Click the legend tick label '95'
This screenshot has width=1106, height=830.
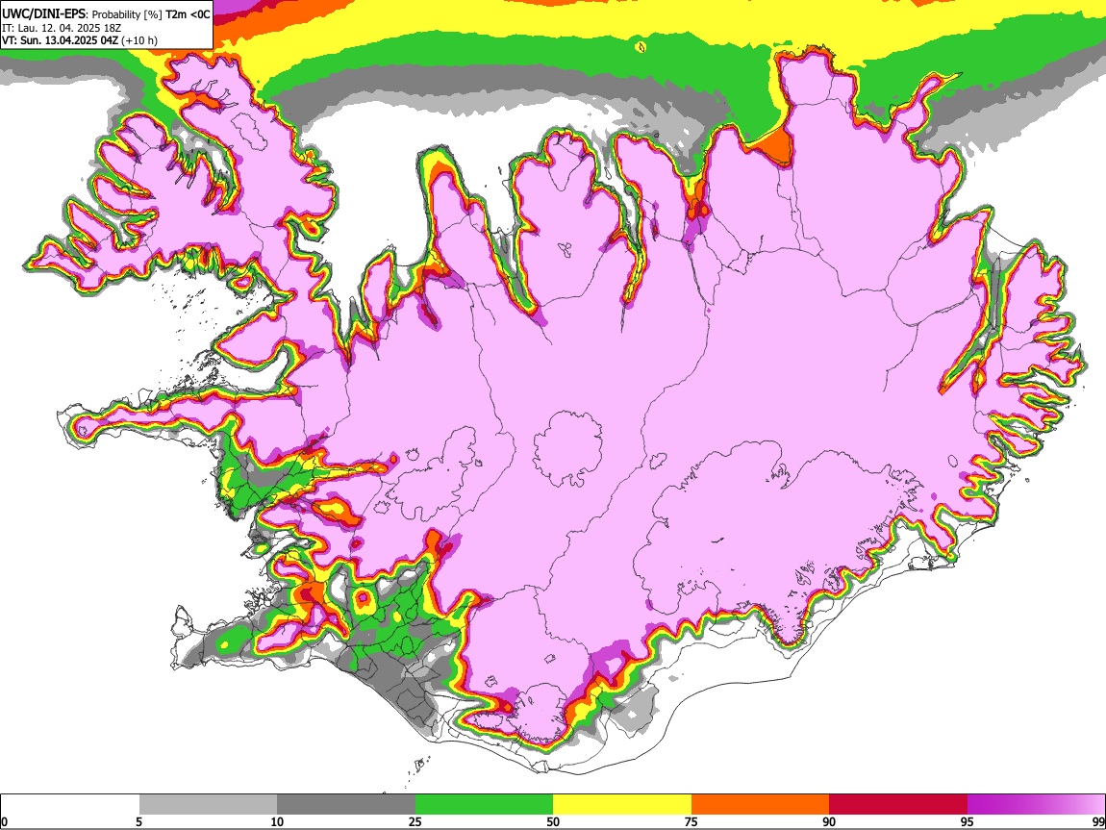point(968,821)
